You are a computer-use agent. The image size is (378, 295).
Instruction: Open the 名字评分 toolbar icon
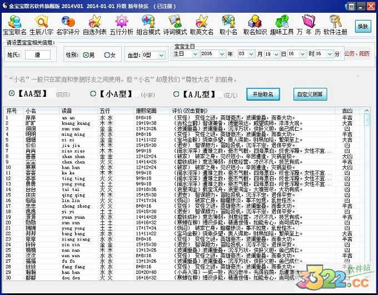click(68, 25)
